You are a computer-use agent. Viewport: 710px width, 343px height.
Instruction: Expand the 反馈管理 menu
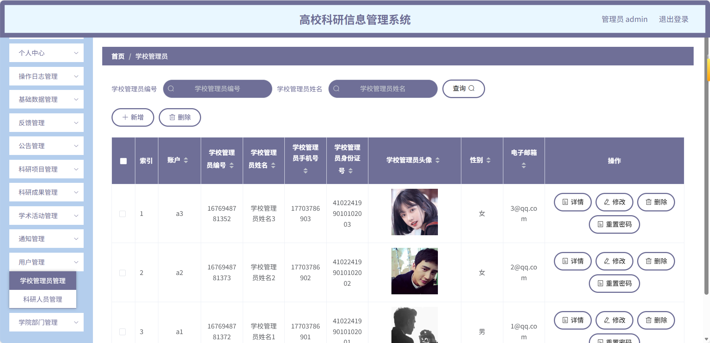click(x=46, y=123)
